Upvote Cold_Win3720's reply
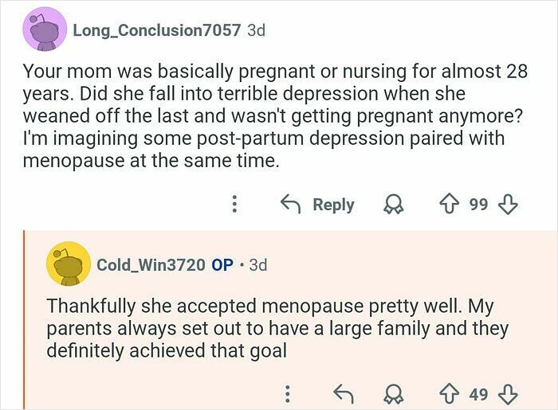 451,392
